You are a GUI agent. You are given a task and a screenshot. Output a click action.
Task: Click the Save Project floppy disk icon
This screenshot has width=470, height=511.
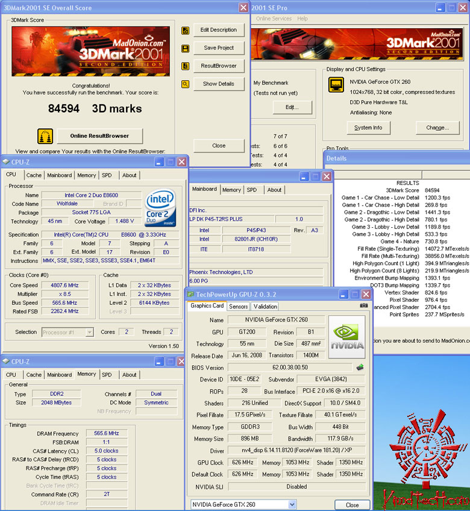[185, 49]
